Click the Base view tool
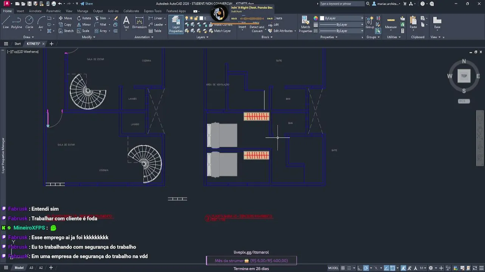Screen dimensions: 485x272 pyautogui.click(x=437, y=22)
